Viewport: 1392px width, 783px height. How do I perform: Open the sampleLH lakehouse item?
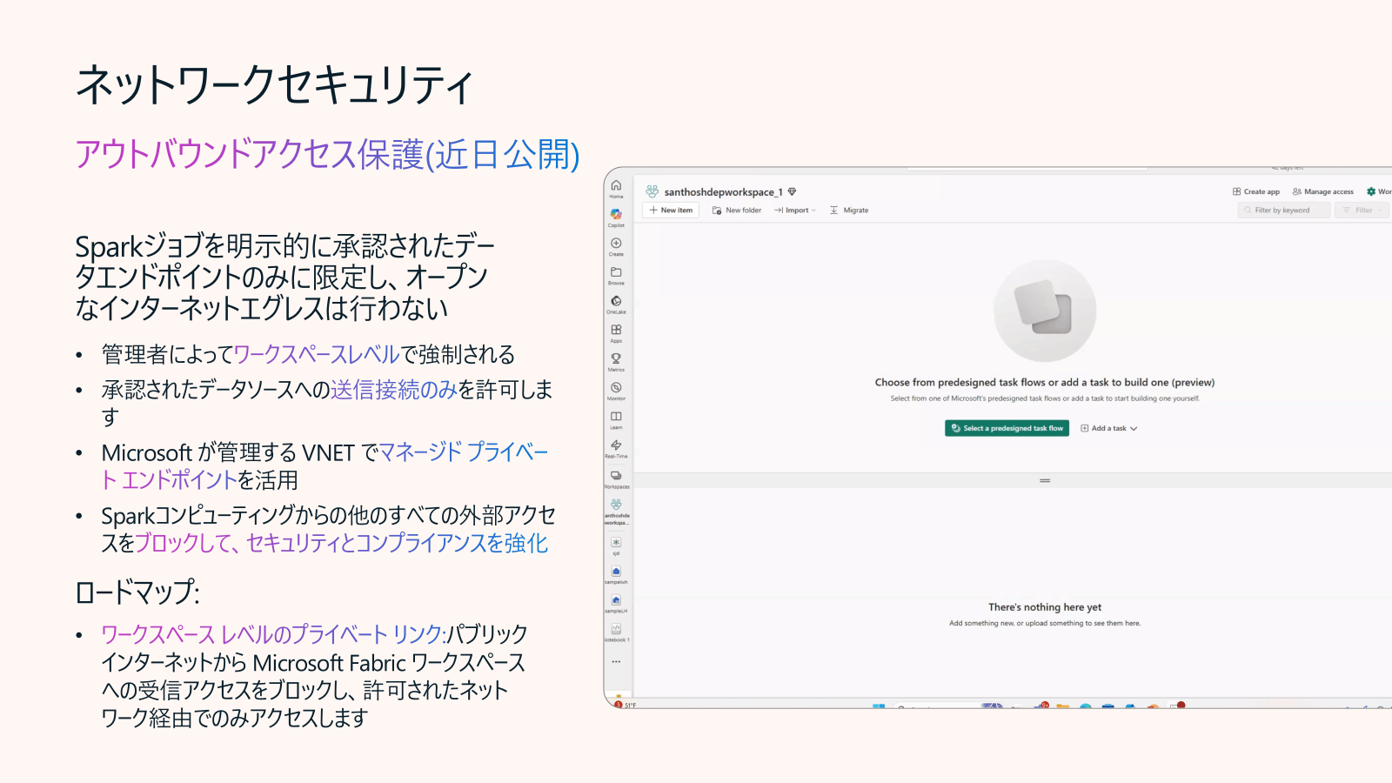click(616, 603)
